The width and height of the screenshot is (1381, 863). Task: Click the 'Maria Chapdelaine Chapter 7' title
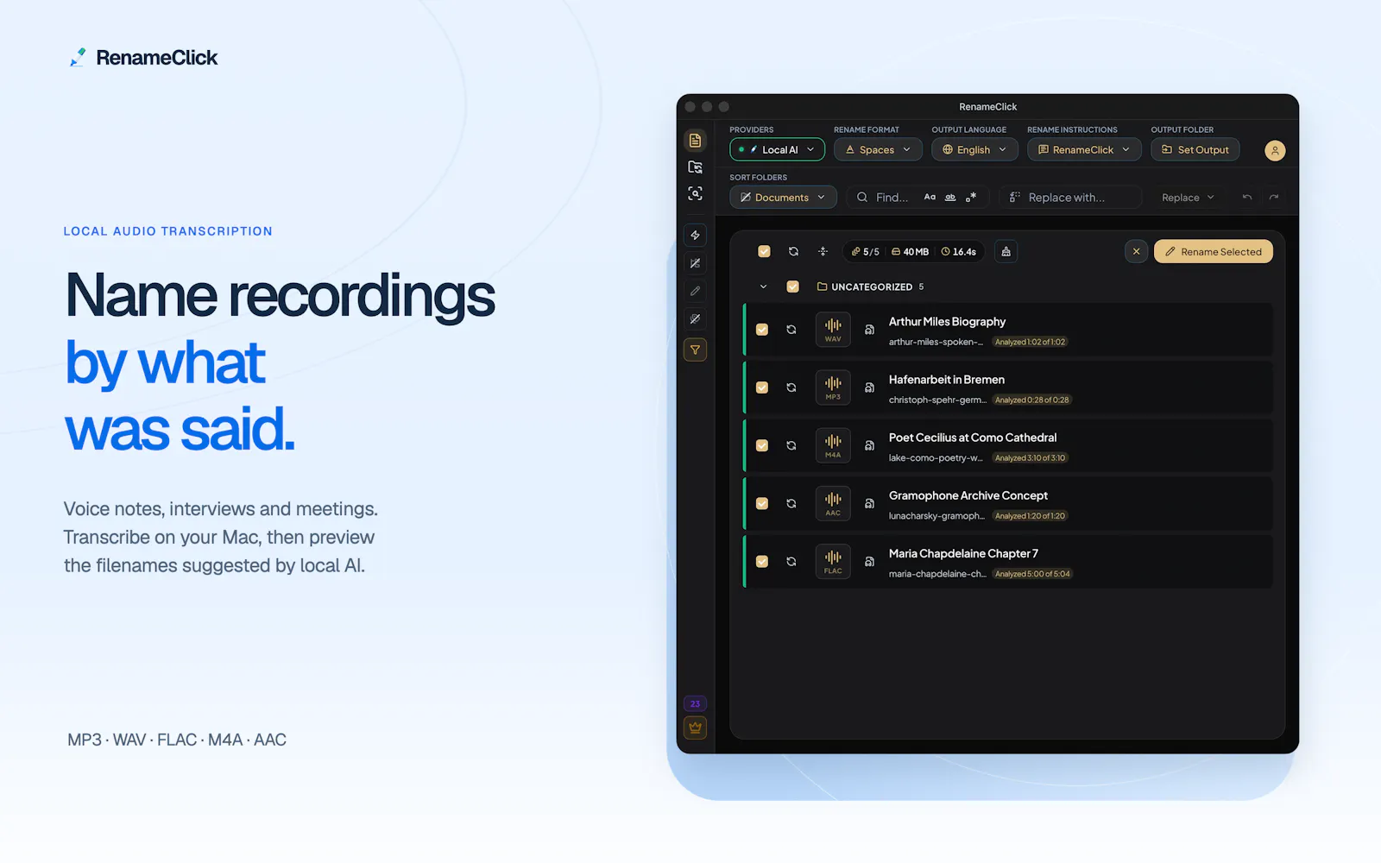tap(963, 553)
